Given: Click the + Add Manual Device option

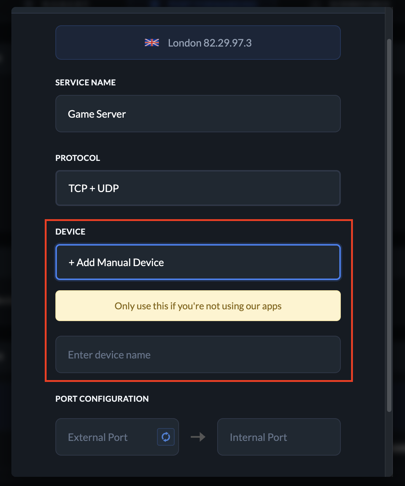Looking at the screenshot, I should (198, 262).
